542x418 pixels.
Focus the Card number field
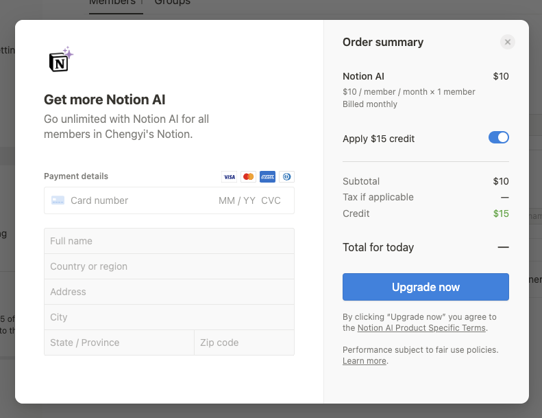coord(137,200)
